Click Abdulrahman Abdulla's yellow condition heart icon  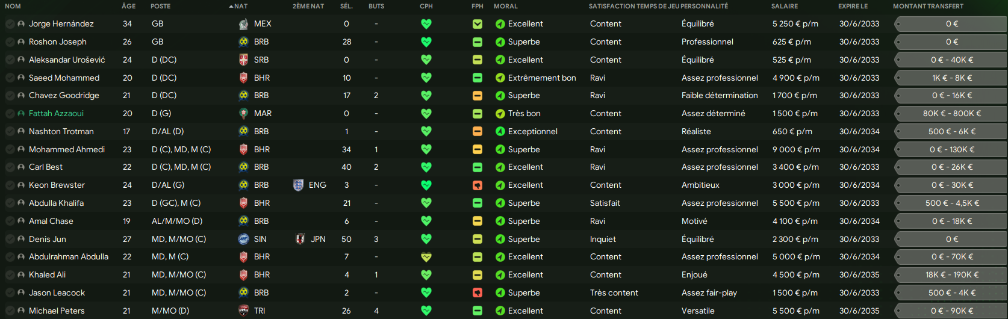pos(426,257)
